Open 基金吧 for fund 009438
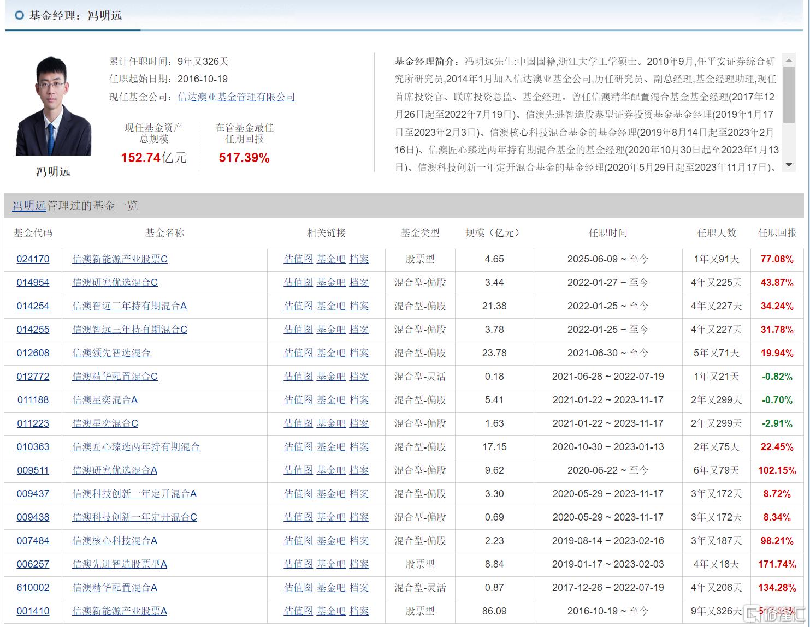Screen dimensions: 810x627 coord(331,517)
